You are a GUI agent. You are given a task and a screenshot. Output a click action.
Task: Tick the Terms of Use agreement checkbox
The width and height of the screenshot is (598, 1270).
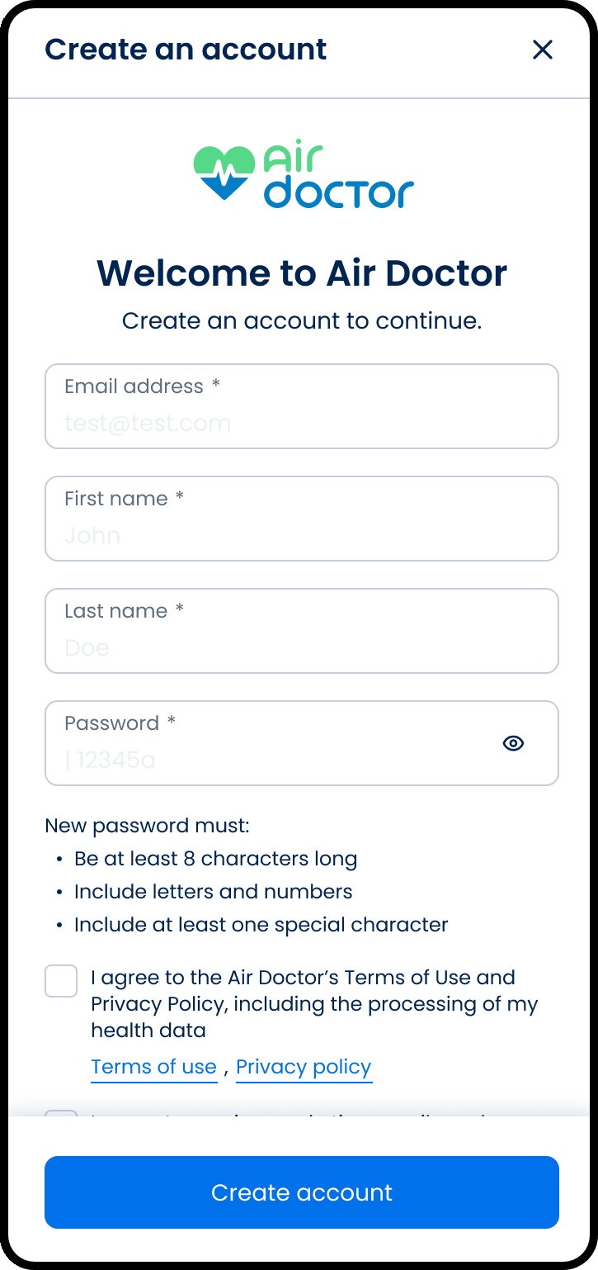(x=61, y=981)
